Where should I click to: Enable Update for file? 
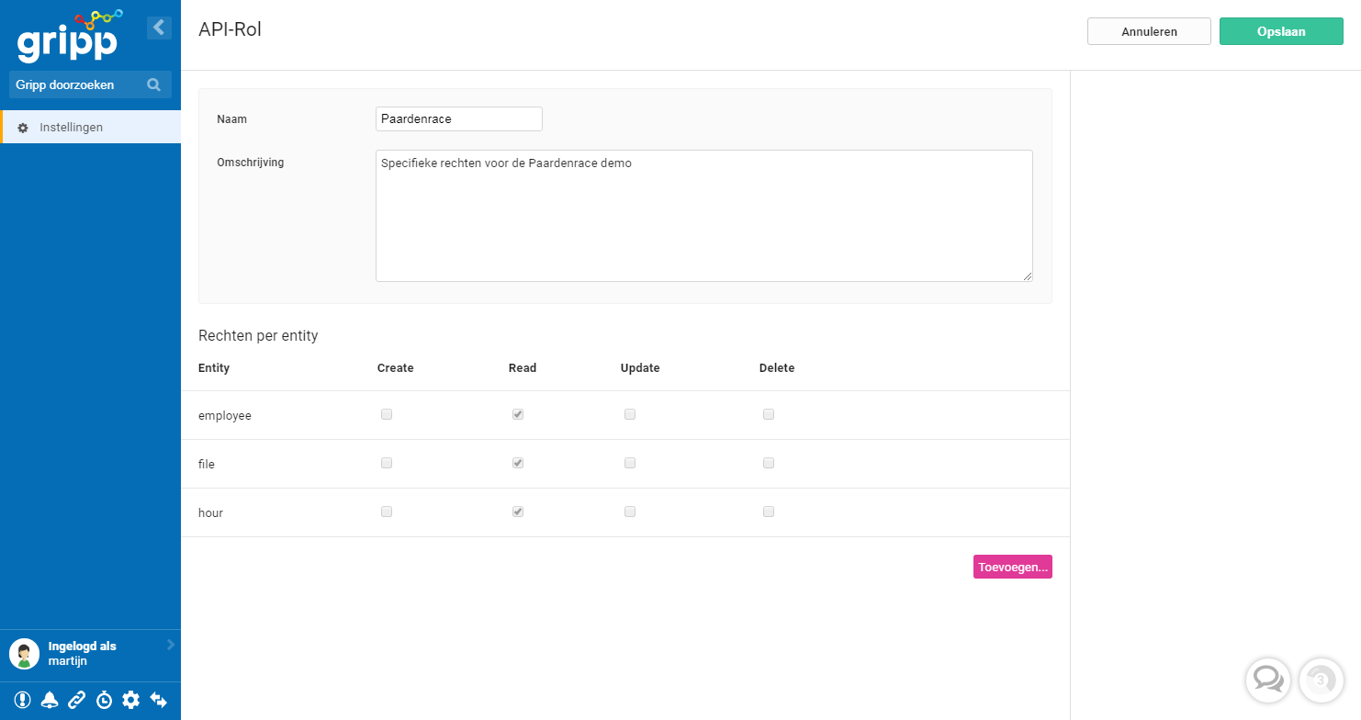(x=630, y=463)
